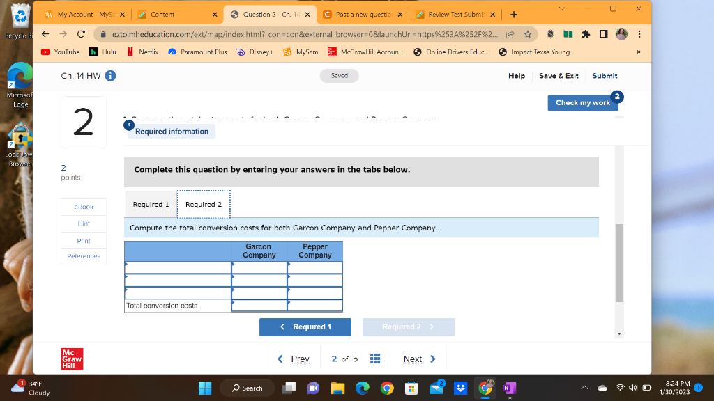Open Pepper Company's total conversion costs dropdown
The image size is (714, 401).
coord(315,305)
